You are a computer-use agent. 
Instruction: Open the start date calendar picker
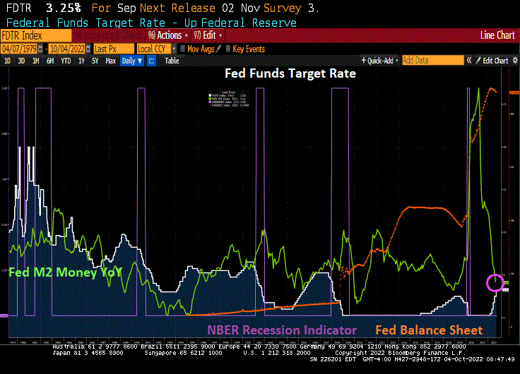(x=40, y=49)
